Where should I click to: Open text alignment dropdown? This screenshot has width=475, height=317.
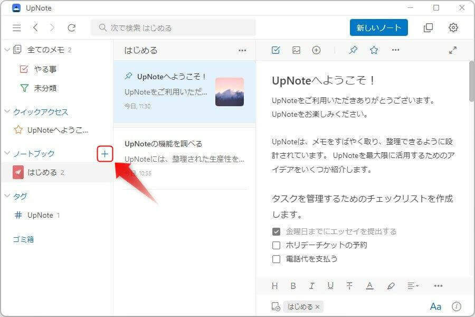pyautogui.click(x=413, y=286)
